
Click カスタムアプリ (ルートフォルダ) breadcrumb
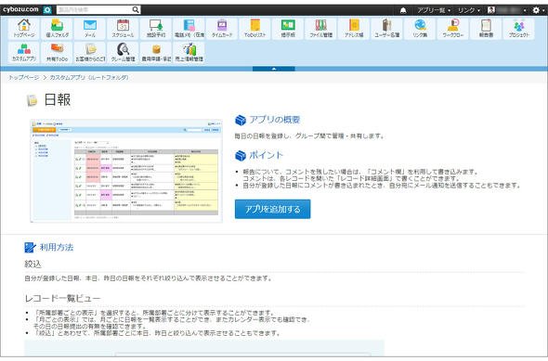[x=89, y=77]
